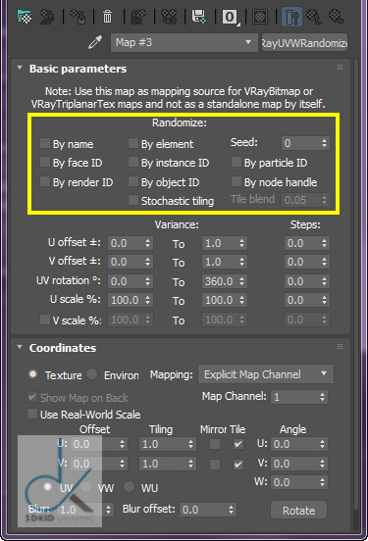Click the Get Material icon

coord(25,17)
